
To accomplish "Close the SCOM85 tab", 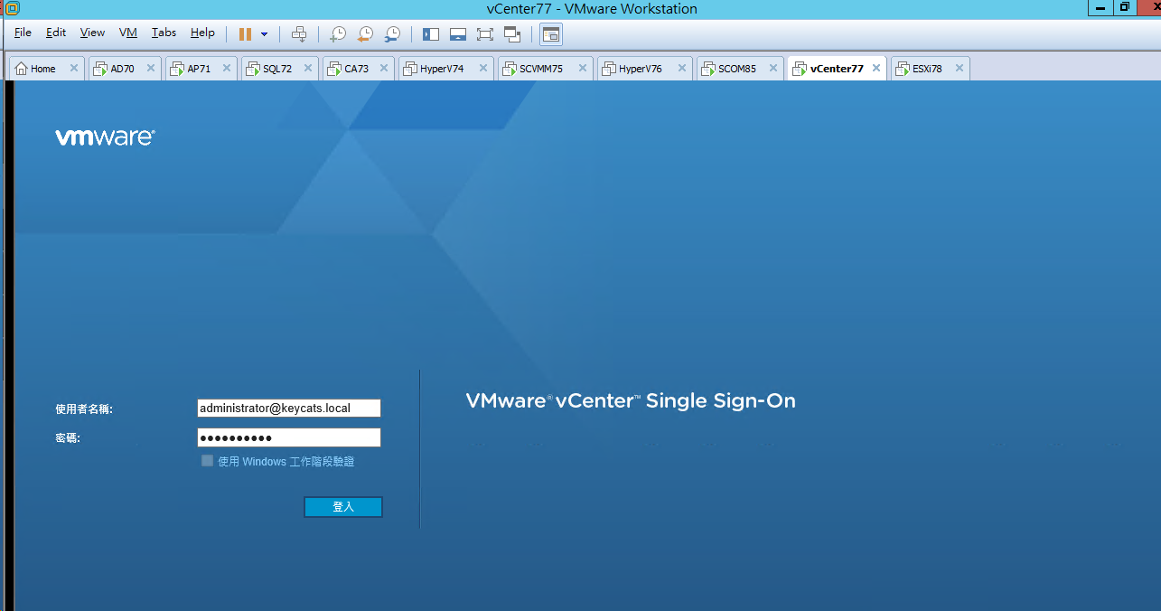I will 773,68.
